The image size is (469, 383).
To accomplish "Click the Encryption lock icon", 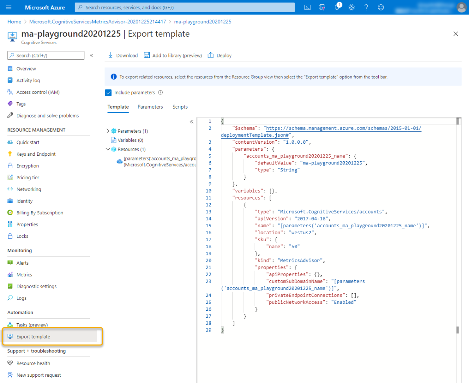I will pyautogui.click(x=10, y=166).
